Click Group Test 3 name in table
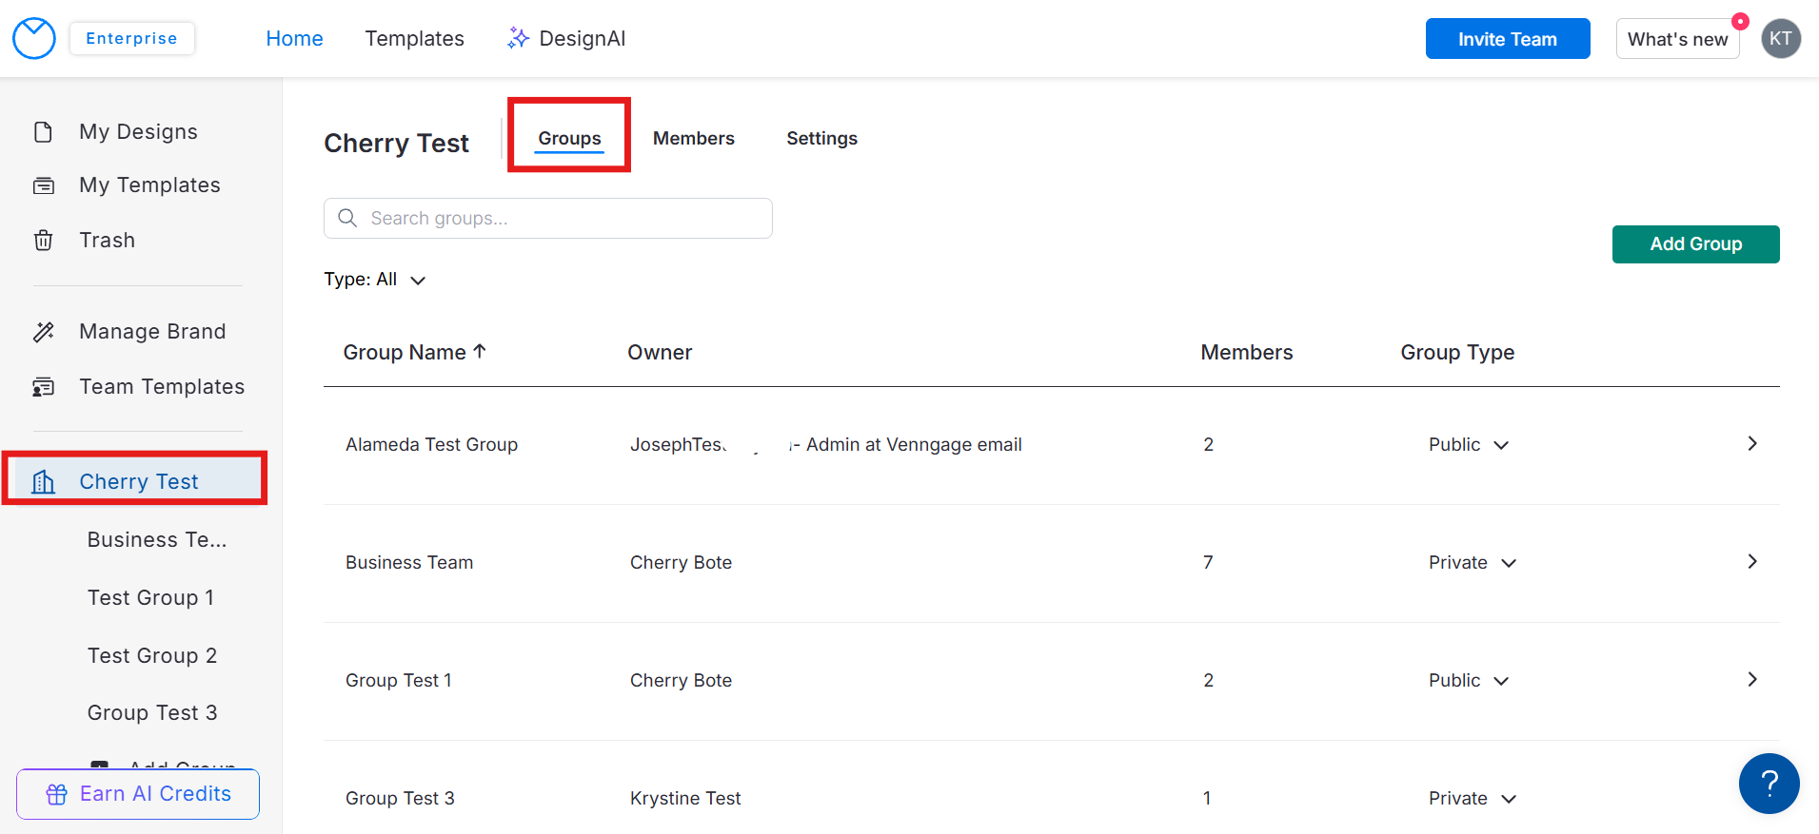Screen dimensions: 1819x834 400,798
